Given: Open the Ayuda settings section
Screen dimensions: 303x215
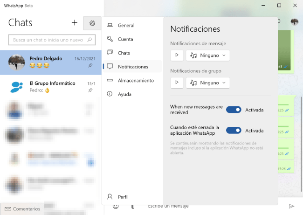Looking at the screenshot, I should pos(132,94).
